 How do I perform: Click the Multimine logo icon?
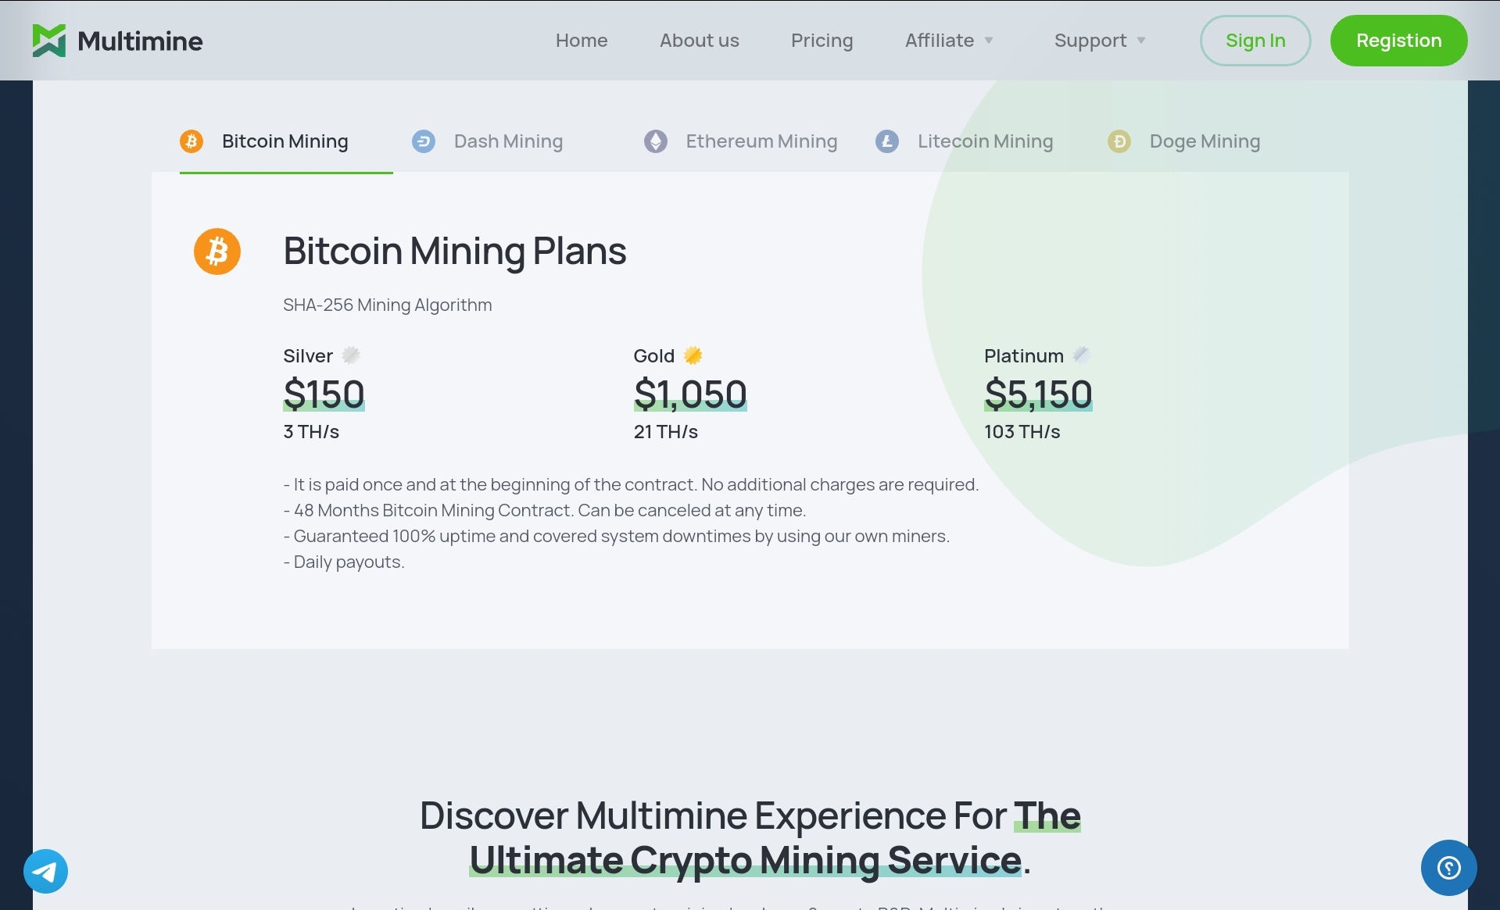48,41
